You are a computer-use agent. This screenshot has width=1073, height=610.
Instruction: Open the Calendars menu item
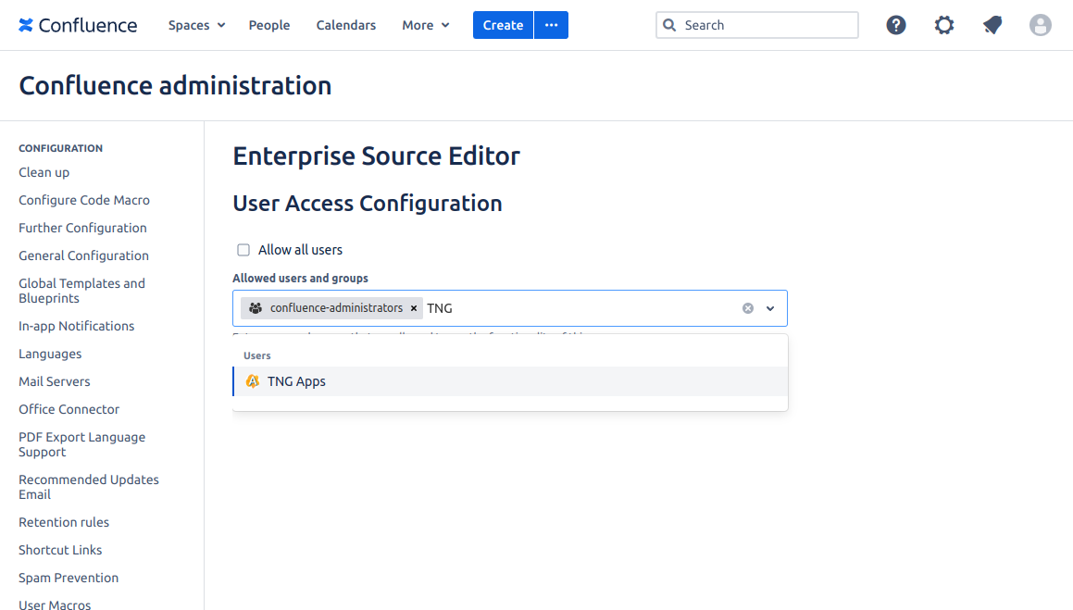tap(346, 25)
